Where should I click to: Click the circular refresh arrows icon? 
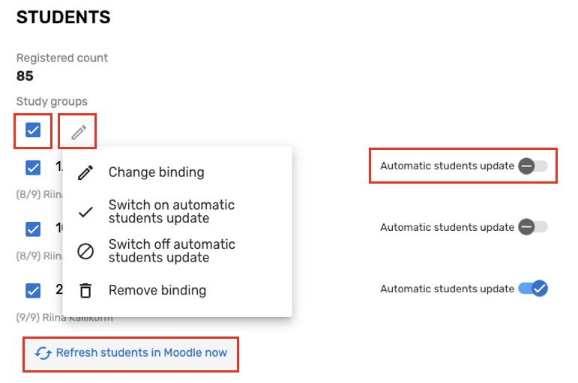tap(43, 353)
